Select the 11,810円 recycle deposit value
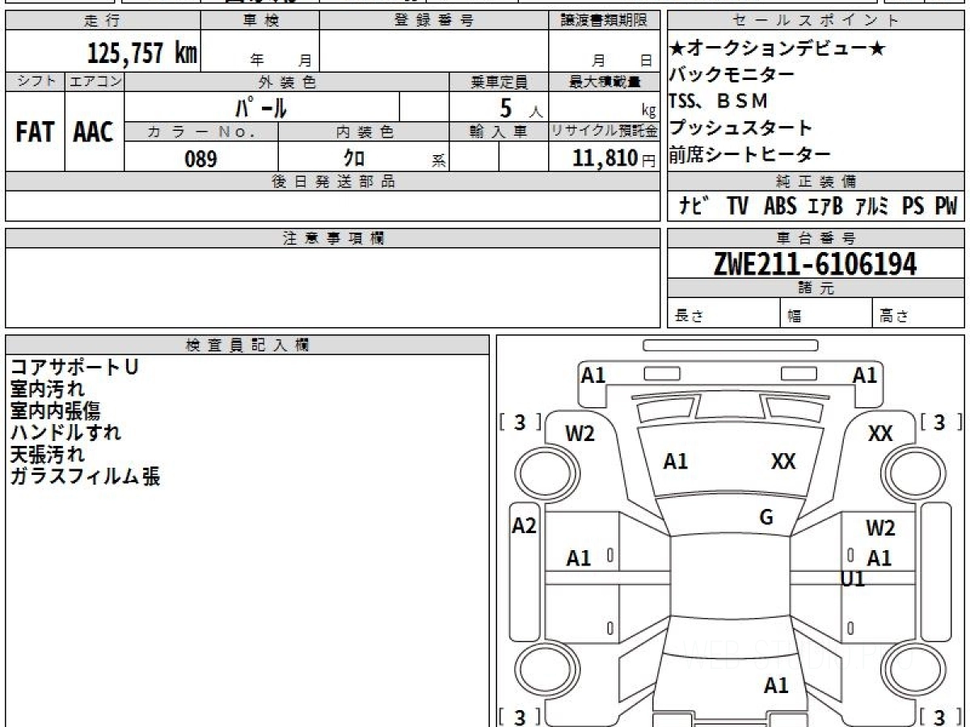Image resolution: width=970 pixels, height=727 pixels. click(614, 158)
